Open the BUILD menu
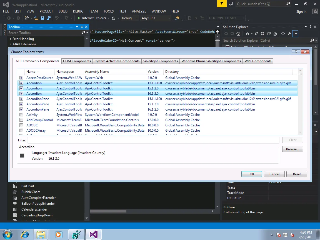Image resolution: width=320 pixels, height=240 pixels. (x=63, y=11)
